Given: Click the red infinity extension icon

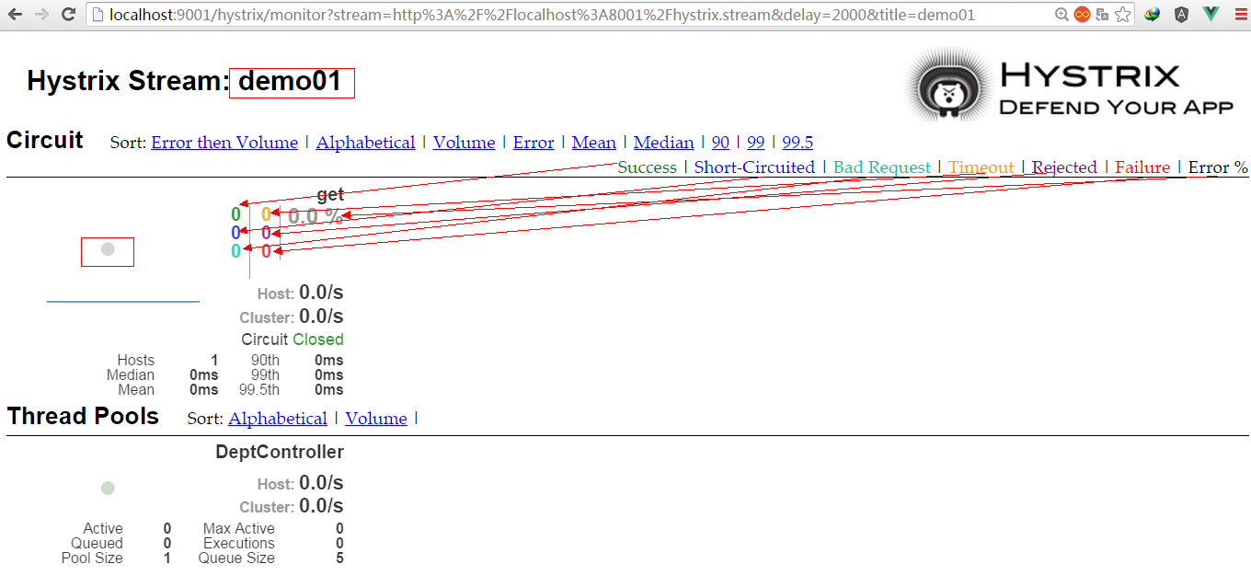Looking at the screenshot, I should click(1082, 15).
